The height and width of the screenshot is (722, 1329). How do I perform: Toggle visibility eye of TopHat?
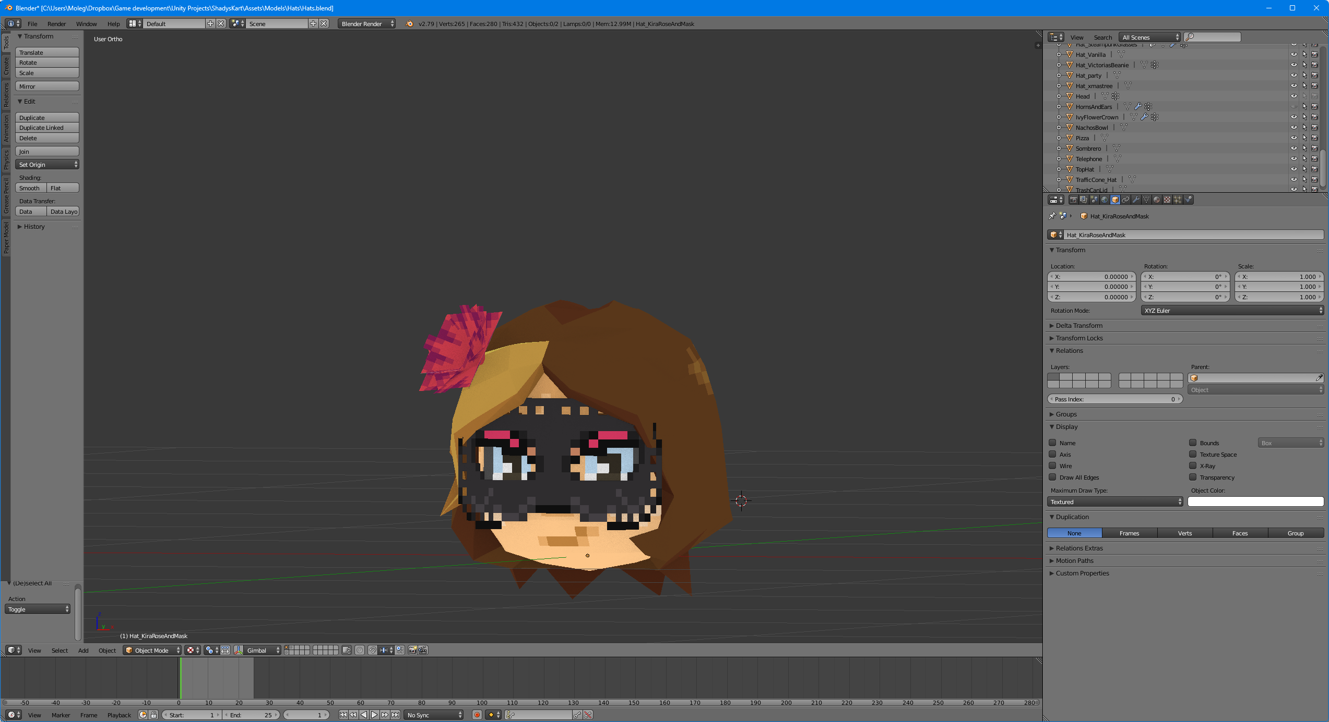(x=1294, y=169)
